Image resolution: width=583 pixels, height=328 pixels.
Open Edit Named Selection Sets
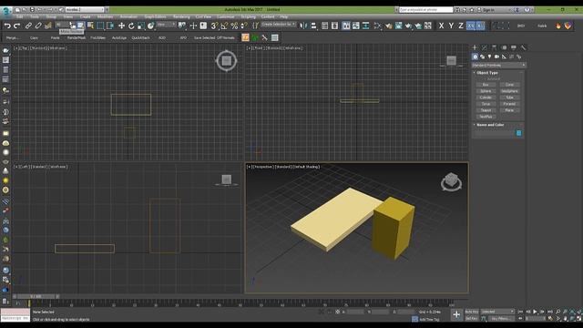point(255,26)
